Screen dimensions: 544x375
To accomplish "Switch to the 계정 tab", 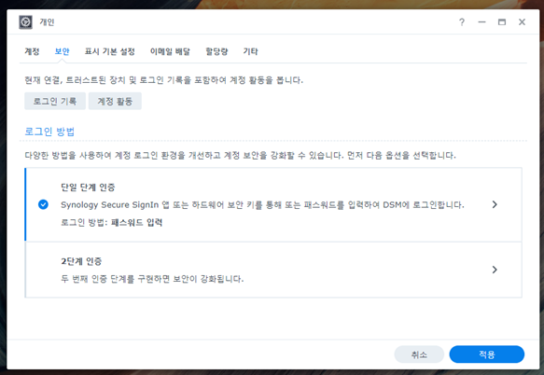I will point(32,51).
